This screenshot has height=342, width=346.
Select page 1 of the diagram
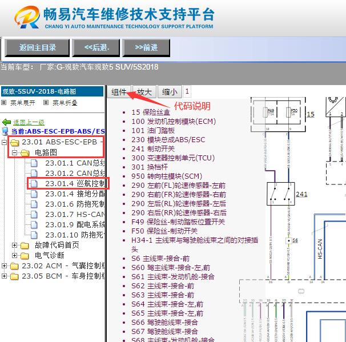(187, 91)
